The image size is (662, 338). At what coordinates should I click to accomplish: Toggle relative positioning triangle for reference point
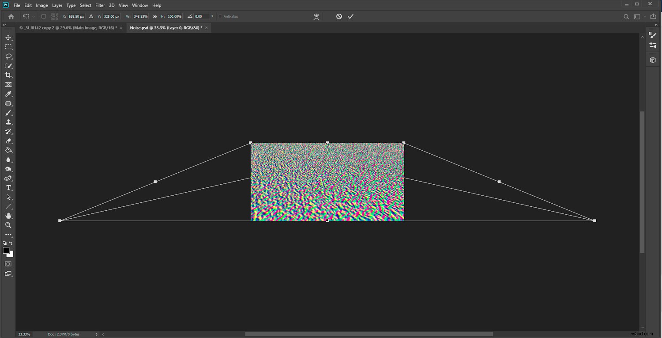tap(91, 16)
